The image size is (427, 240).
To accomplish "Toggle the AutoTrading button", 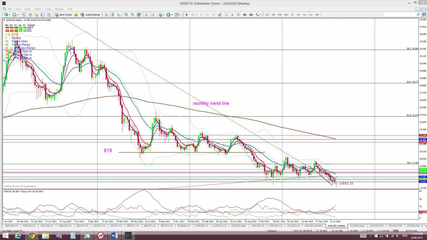I will [90, 15].
